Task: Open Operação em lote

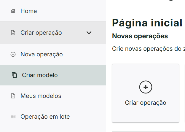Action: click(45, 117)
